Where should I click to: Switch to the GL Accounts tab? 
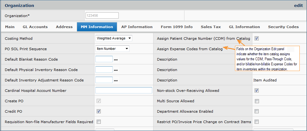[35, 27]
